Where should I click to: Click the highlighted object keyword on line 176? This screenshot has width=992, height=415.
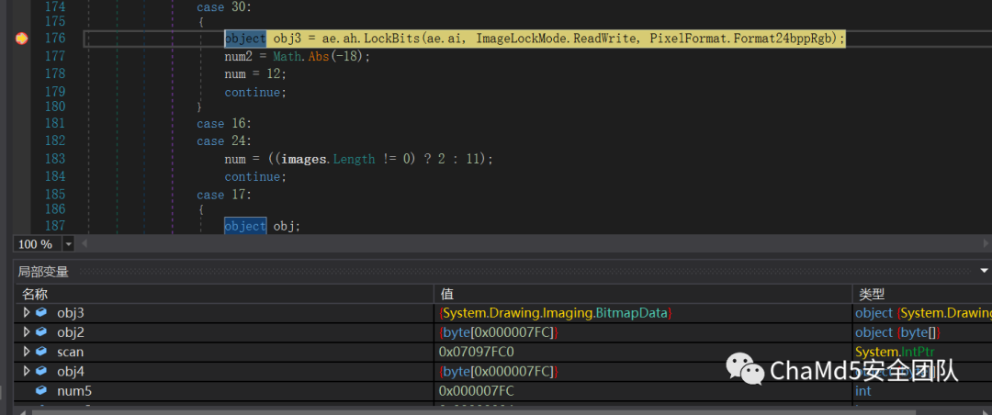(245, 39)
